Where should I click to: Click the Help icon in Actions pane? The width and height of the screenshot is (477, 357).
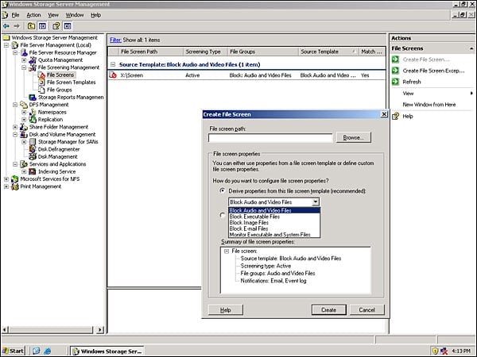tap(395, 116)
